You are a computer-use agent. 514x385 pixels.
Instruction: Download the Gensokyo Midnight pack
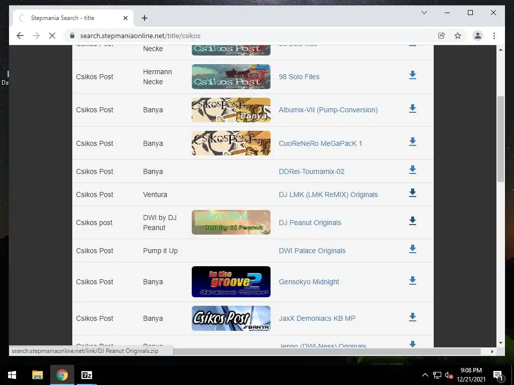pyautogui.click(x=413, y=281)
